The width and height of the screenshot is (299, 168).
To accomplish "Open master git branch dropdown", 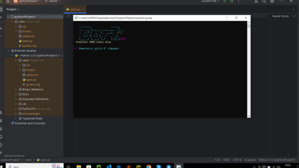I will 53,1.
